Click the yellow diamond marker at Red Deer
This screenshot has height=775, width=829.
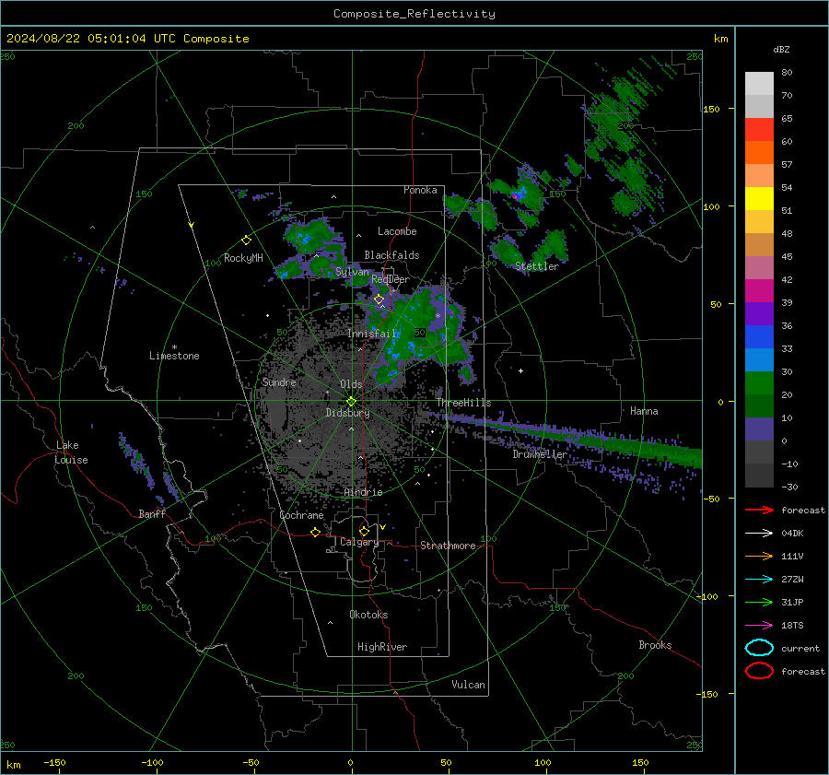coord(379,299)
